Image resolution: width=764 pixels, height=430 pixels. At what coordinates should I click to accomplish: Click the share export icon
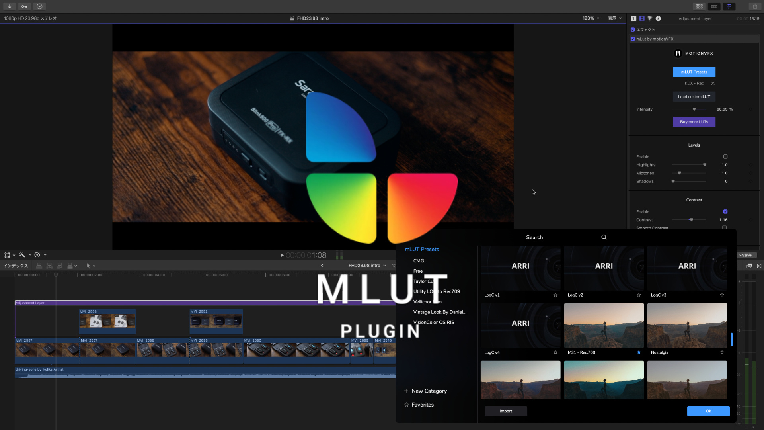coord(755,6)
